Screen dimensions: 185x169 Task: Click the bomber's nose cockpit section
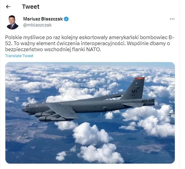click(26, 108)
